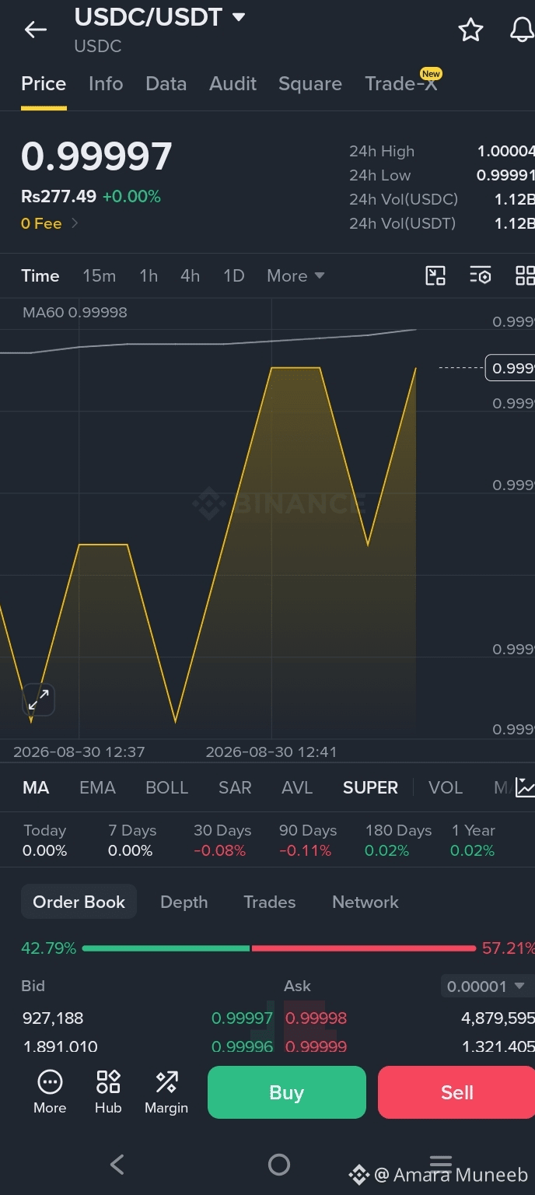Open chart settings icon
The height and width of the screenshot is (1195, 535).
[481, 275]
